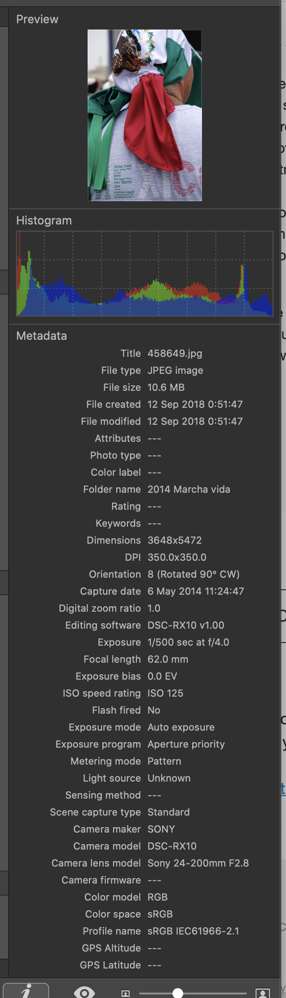Adjust the thumbnail size slider handle
The height and width of the screenshot is (998, 286).
click(x=178, y=993)
